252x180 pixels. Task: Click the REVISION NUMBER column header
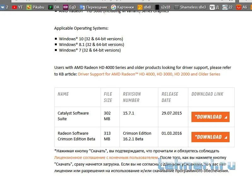click(x=132, y=97)
